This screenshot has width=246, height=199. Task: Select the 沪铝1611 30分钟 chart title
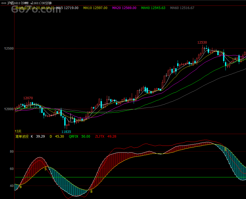pos(29,3)
